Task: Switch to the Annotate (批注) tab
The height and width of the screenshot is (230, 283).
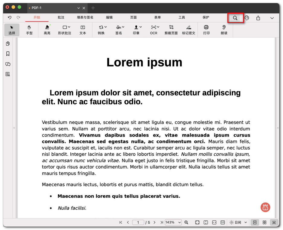Action: (x=61, y=18)
